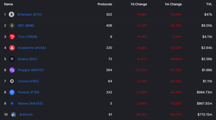Click the Cronos logo icon
The width and height of the screenshot is (216, 120).
(12, 81)
